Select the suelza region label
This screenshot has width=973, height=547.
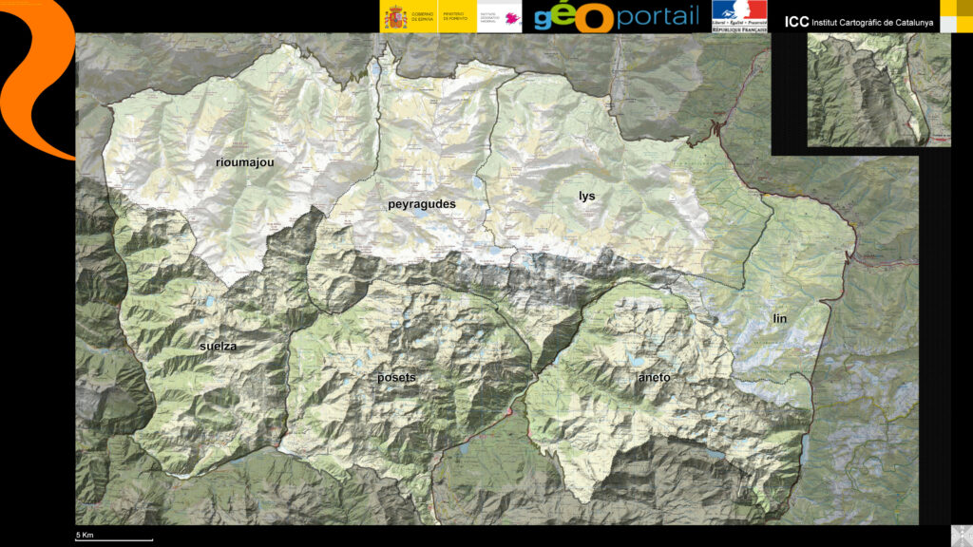coord(218,346)
